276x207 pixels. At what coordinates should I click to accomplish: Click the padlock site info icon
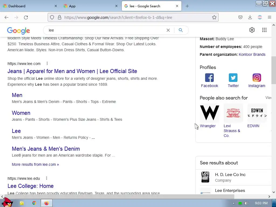tap(60, 17)
